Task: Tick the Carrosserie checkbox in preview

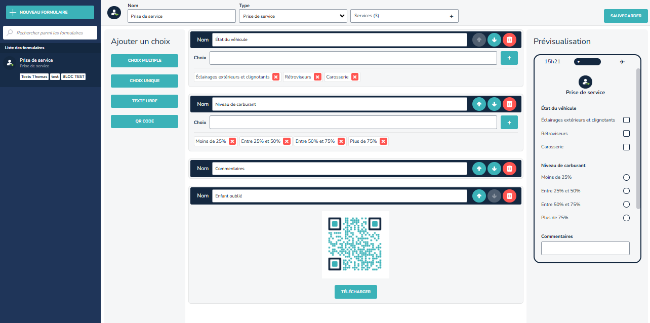Action: (x=626, y=147)
